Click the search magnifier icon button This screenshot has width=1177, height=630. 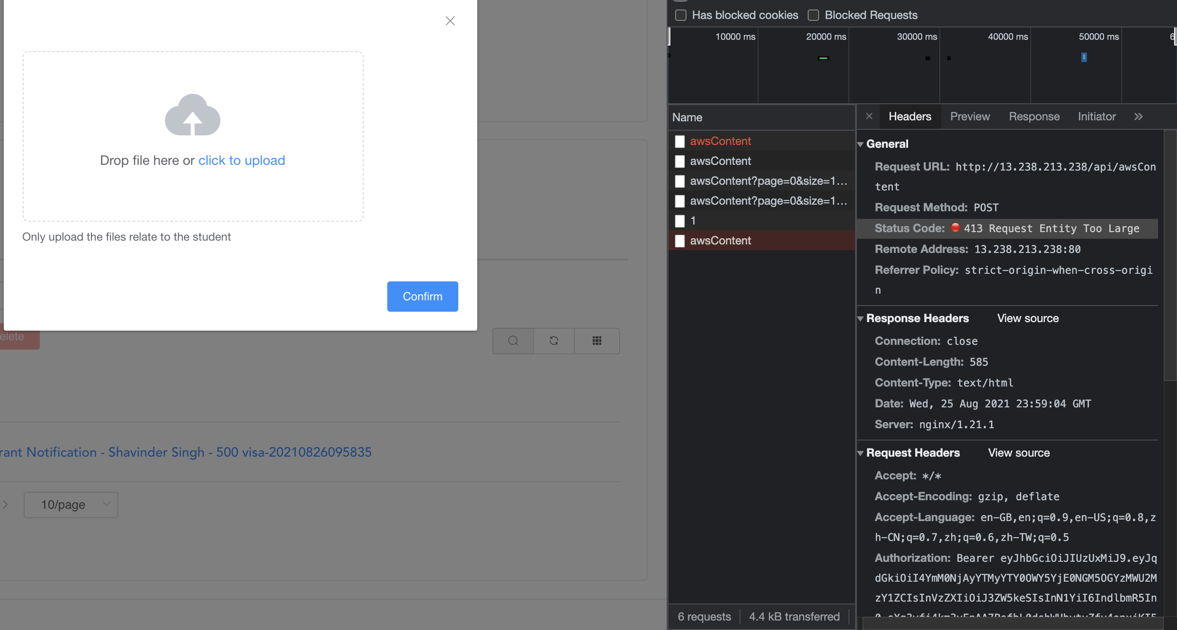tap(513, 341)
